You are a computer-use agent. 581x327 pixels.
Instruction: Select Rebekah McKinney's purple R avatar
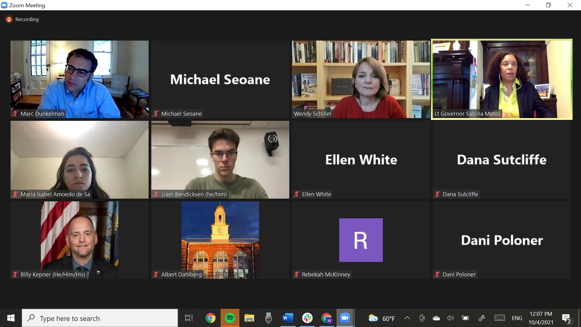pyautogui.click(x=361, y=240)
